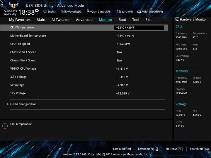Click 2400 MHz memory frequency
The height and width of the screenshot is (158, 211).
181,82
